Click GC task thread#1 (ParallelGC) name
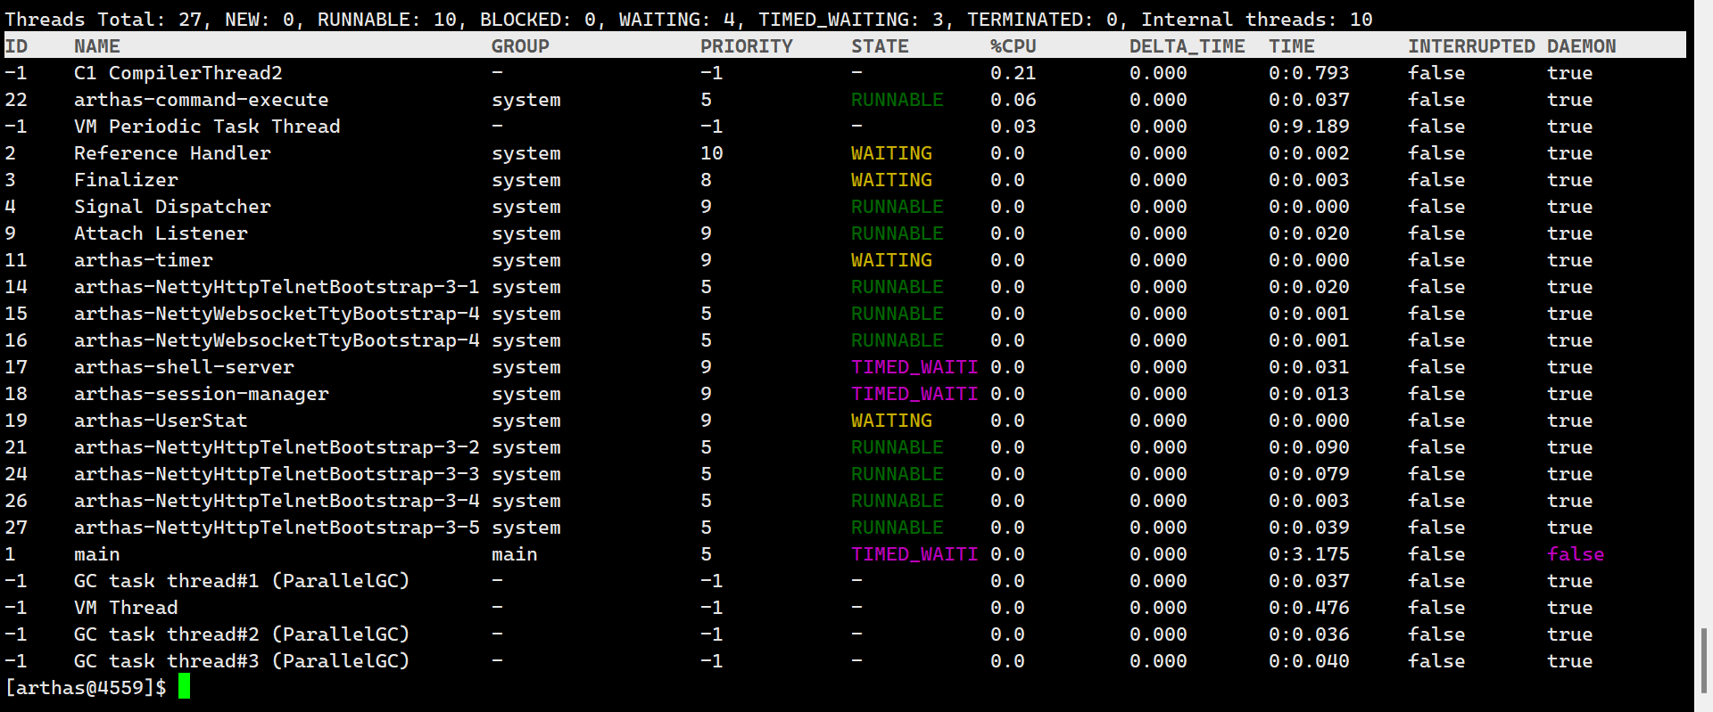 point(242,581)
